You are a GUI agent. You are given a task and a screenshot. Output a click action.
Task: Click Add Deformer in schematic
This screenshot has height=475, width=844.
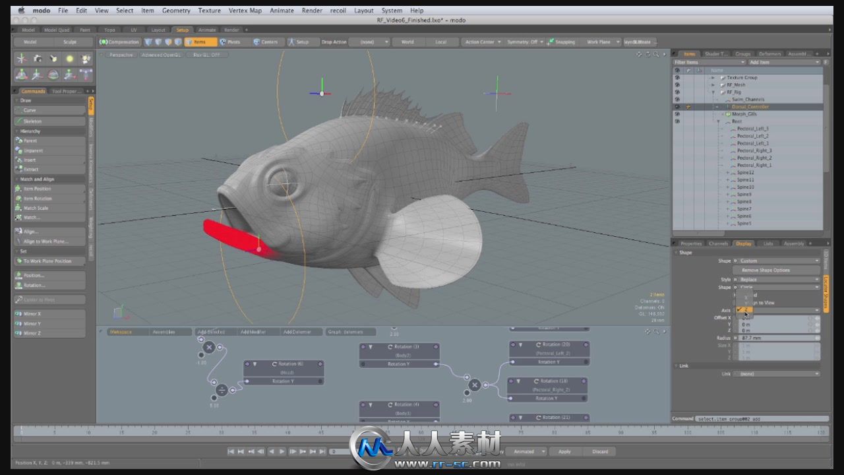click(297, 332)
